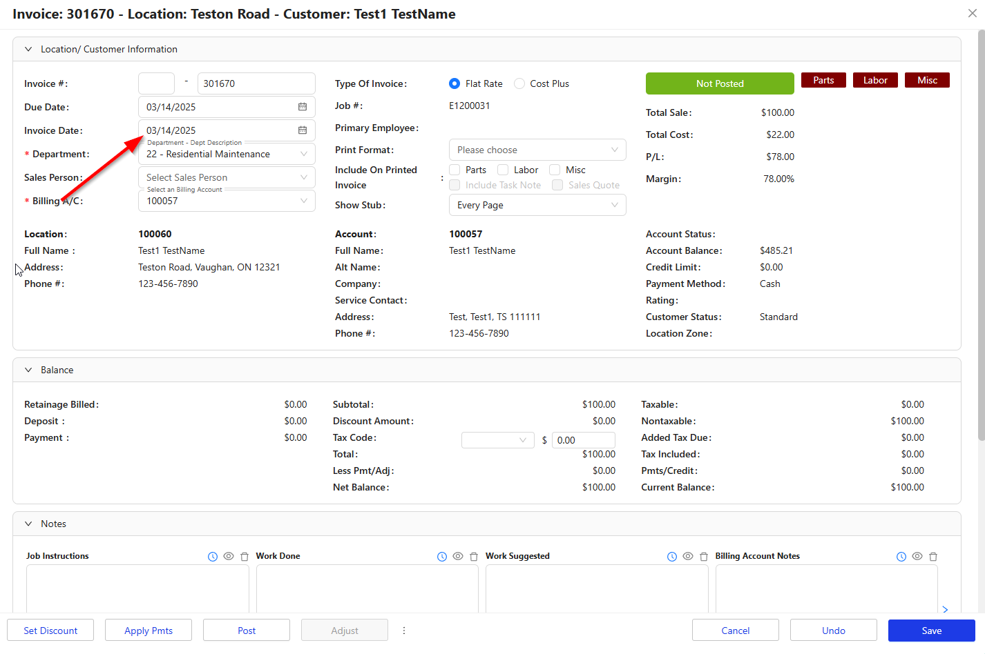Open the more options vertical dots menu
This screenshot has height=654, width=985.
click(x=404, y=631)
